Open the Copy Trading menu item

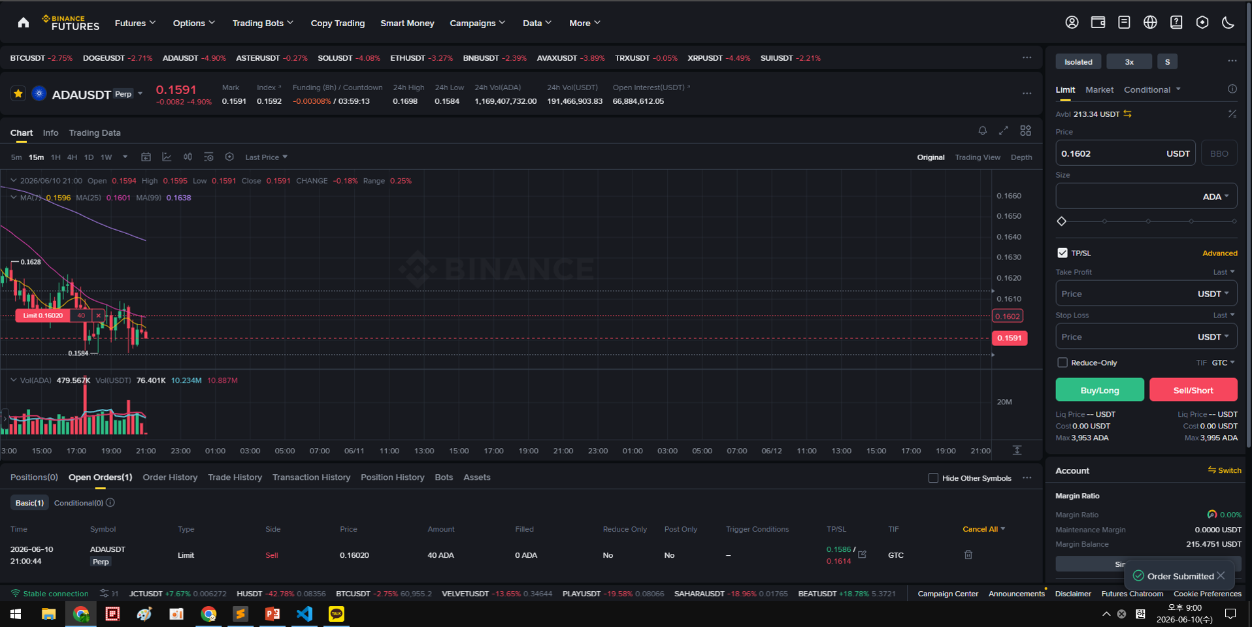tap(337, 23)
